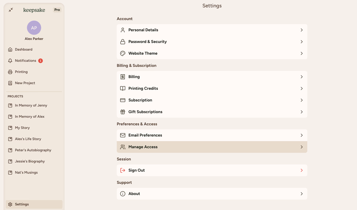The width and height of the screenshot is (357, 210).
Task: Open the Dashboard menu item
Action: pos(24,49)
